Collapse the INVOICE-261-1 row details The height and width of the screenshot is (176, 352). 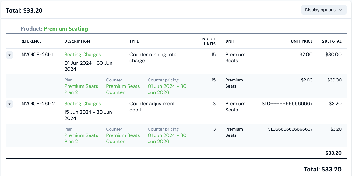[x=9, y=55]
